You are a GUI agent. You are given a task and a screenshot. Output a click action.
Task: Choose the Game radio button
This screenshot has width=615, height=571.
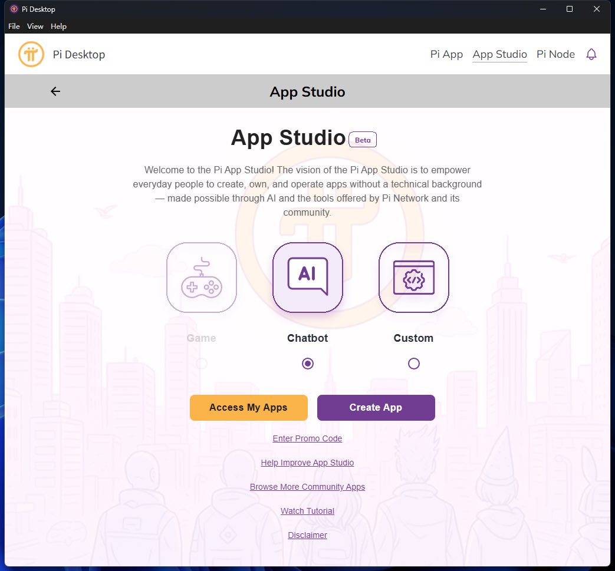click(x=202, y=364)
